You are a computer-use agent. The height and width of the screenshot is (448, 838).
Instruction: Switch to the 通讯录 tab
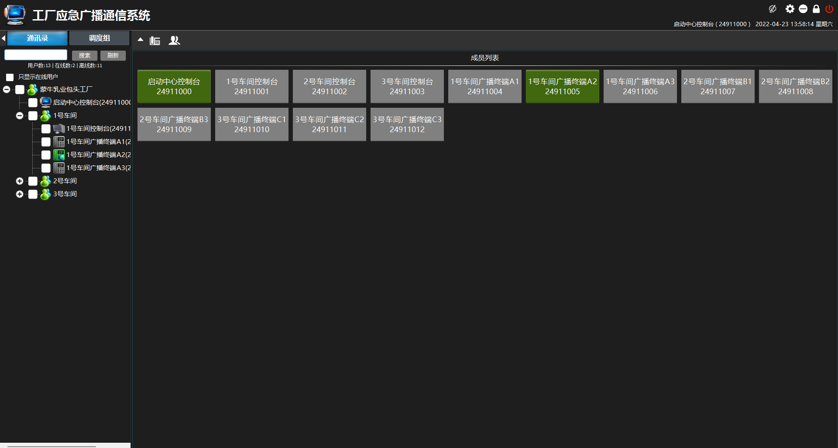point(38,38)
